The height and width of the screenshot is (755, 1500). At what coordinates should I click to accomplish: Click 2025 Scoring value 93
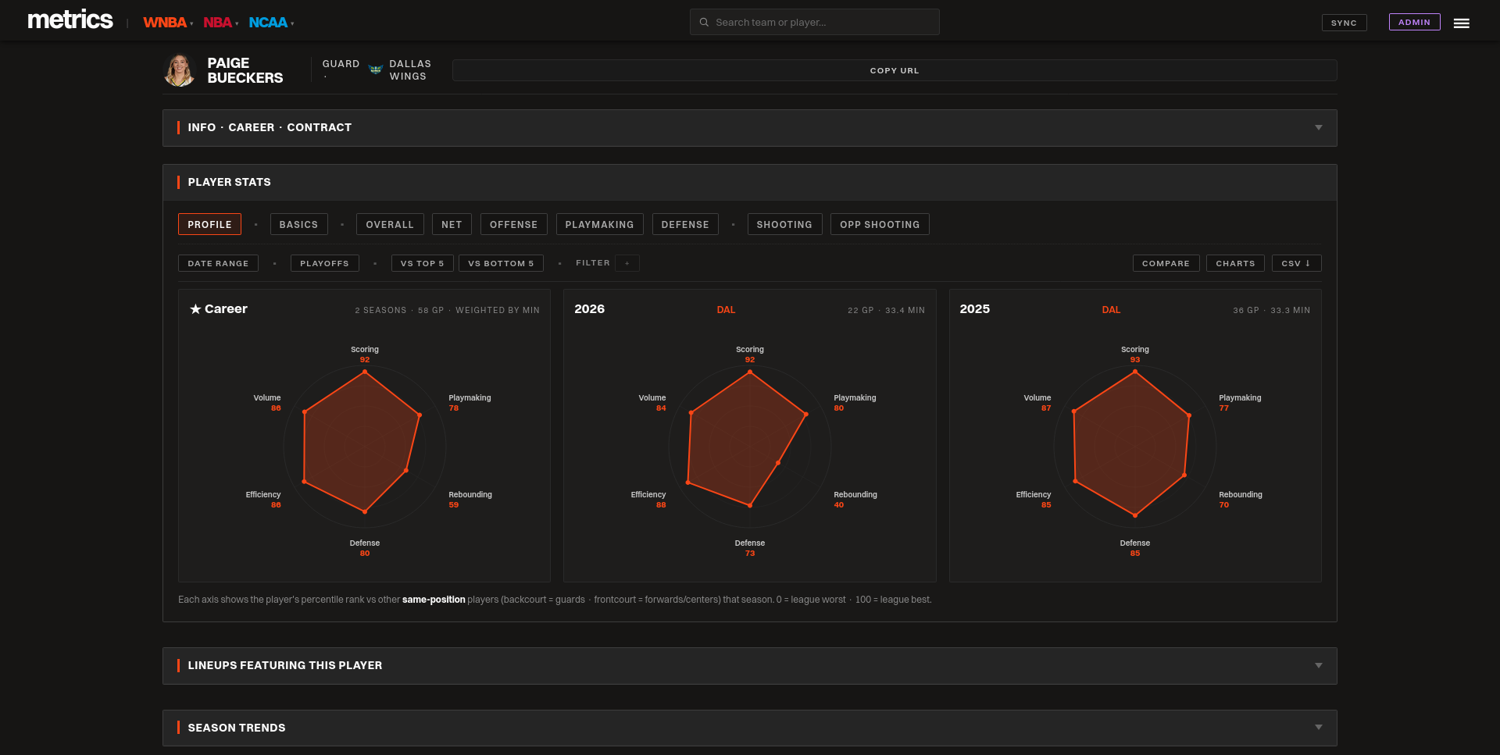tap(1135, 360)
